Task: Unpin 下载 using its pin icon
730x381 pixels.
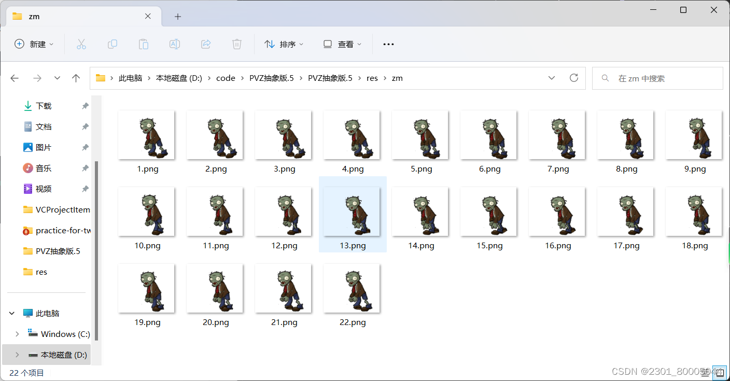Action: (x=85, y=106)
